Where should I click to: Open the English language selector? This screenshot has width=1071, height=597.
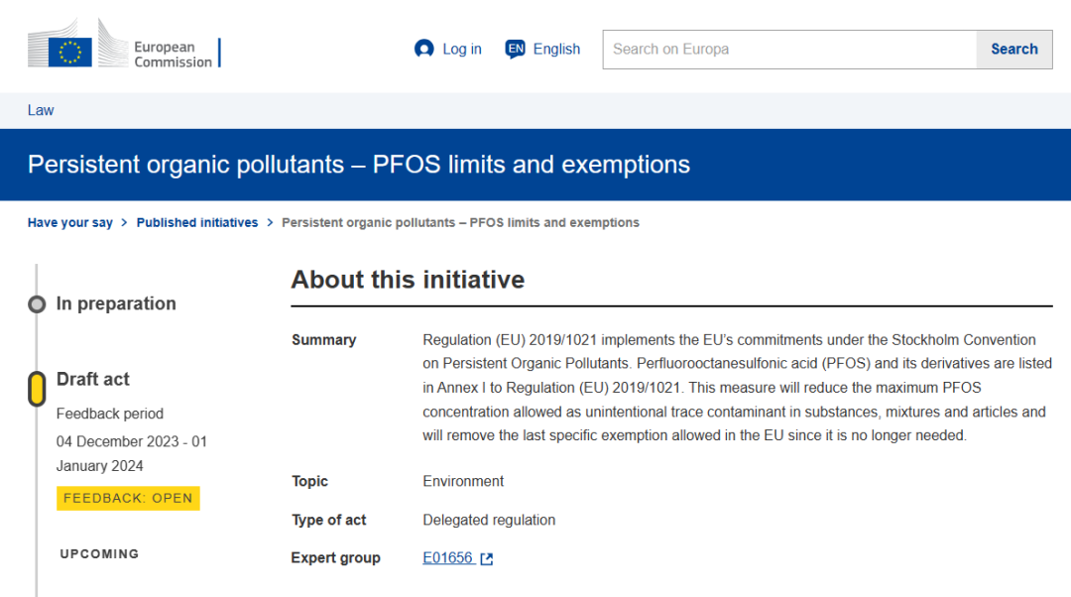[x=555, y=49]
